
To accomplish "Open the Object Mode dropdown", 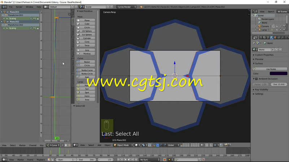I will pyautogui.click(x=123, y=145).
